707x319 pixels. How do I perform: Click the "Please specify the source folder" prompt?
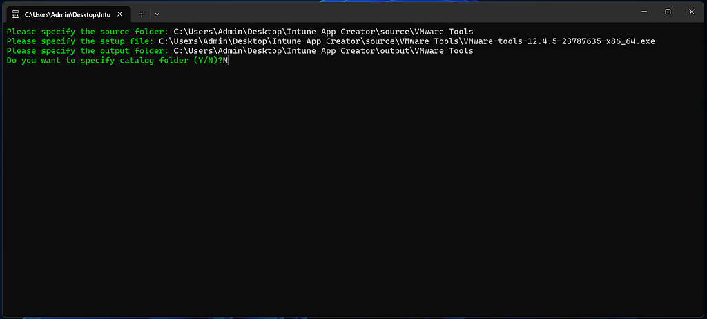click(x=87, y=32)
